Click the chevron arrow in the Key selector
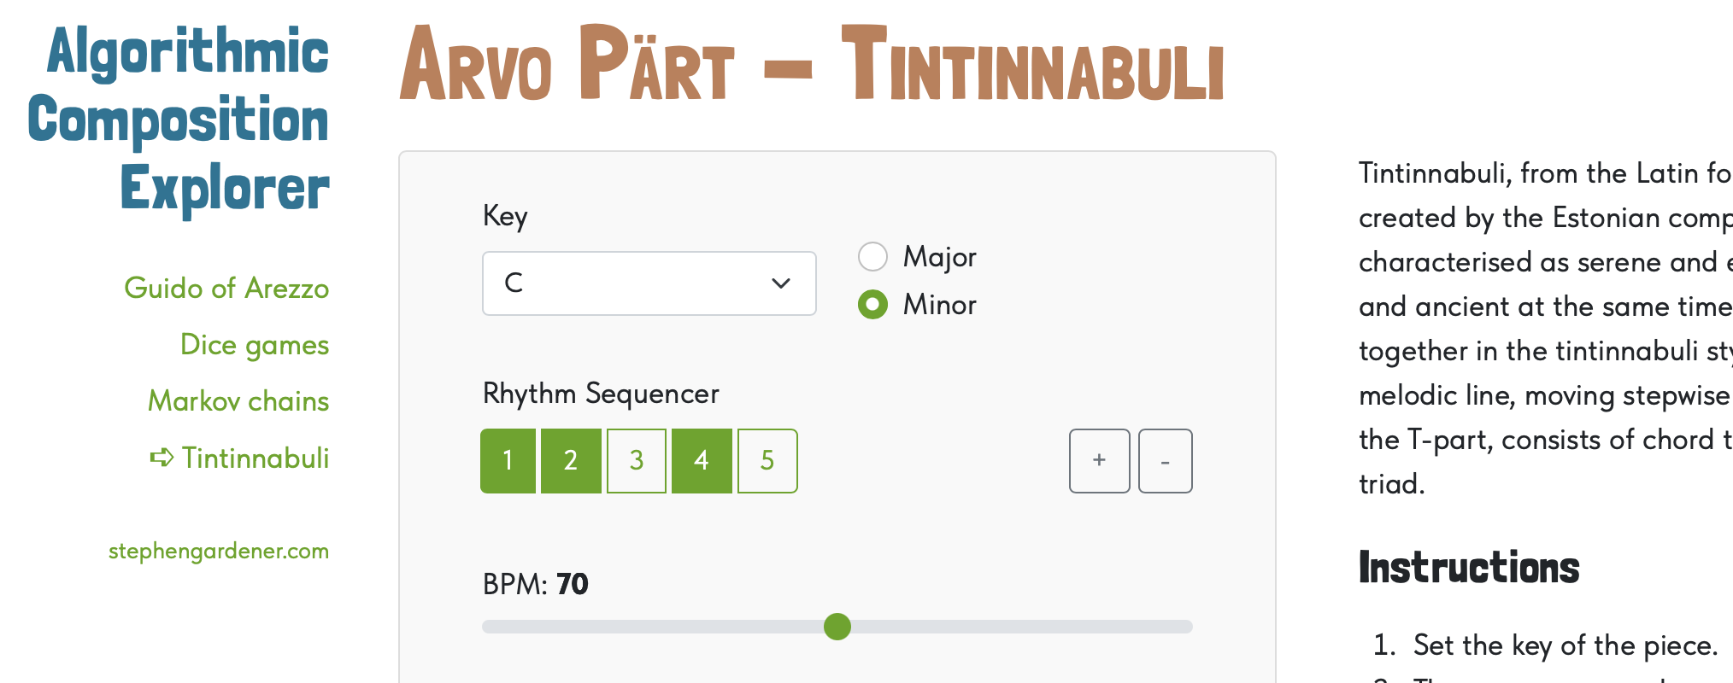This screenshot has width=1733, height=683. click(780, 283)
